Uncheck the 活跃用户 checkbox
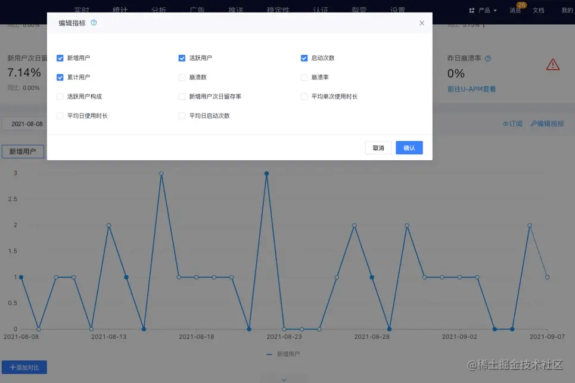 coord(182,58)
